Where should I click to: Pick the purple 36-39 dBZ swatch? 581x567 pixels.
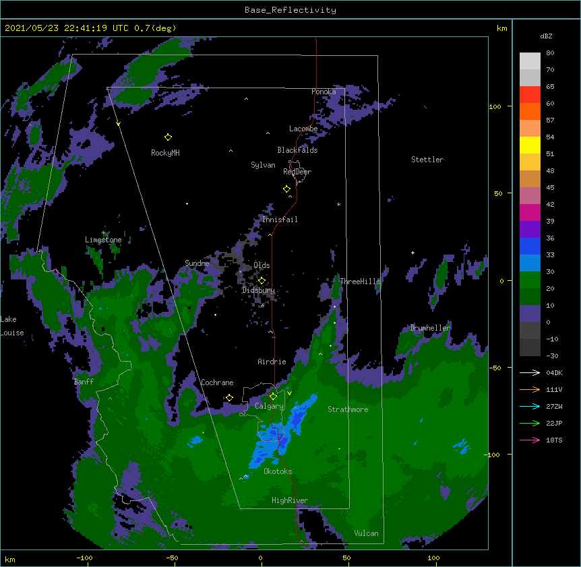click(x=530, y=230)
